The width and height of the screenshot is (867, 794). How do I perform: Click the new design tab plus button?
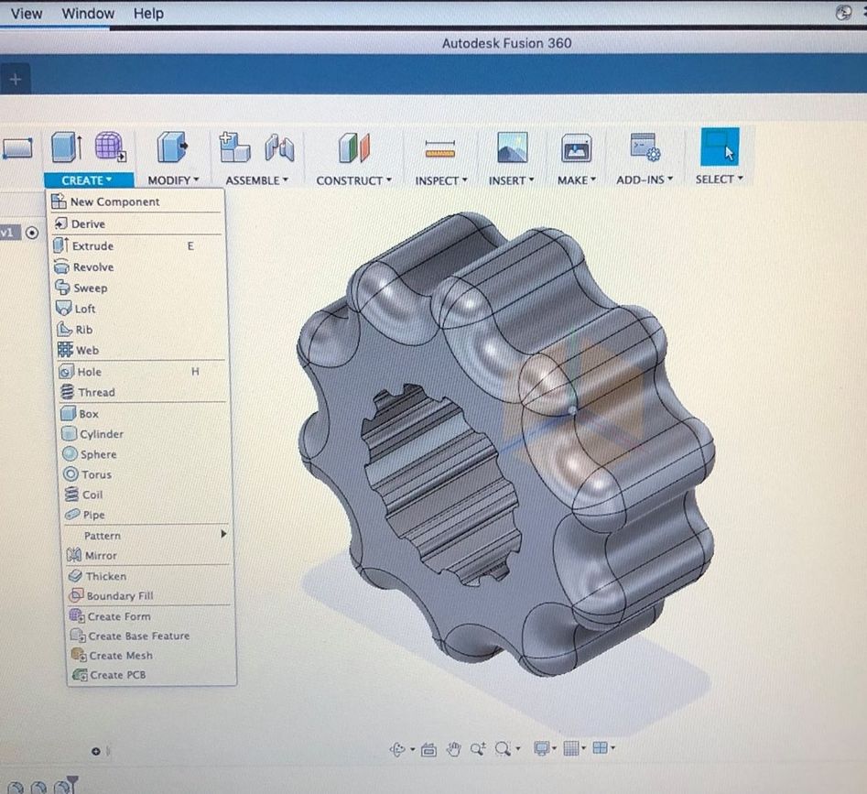pos(15,80)
